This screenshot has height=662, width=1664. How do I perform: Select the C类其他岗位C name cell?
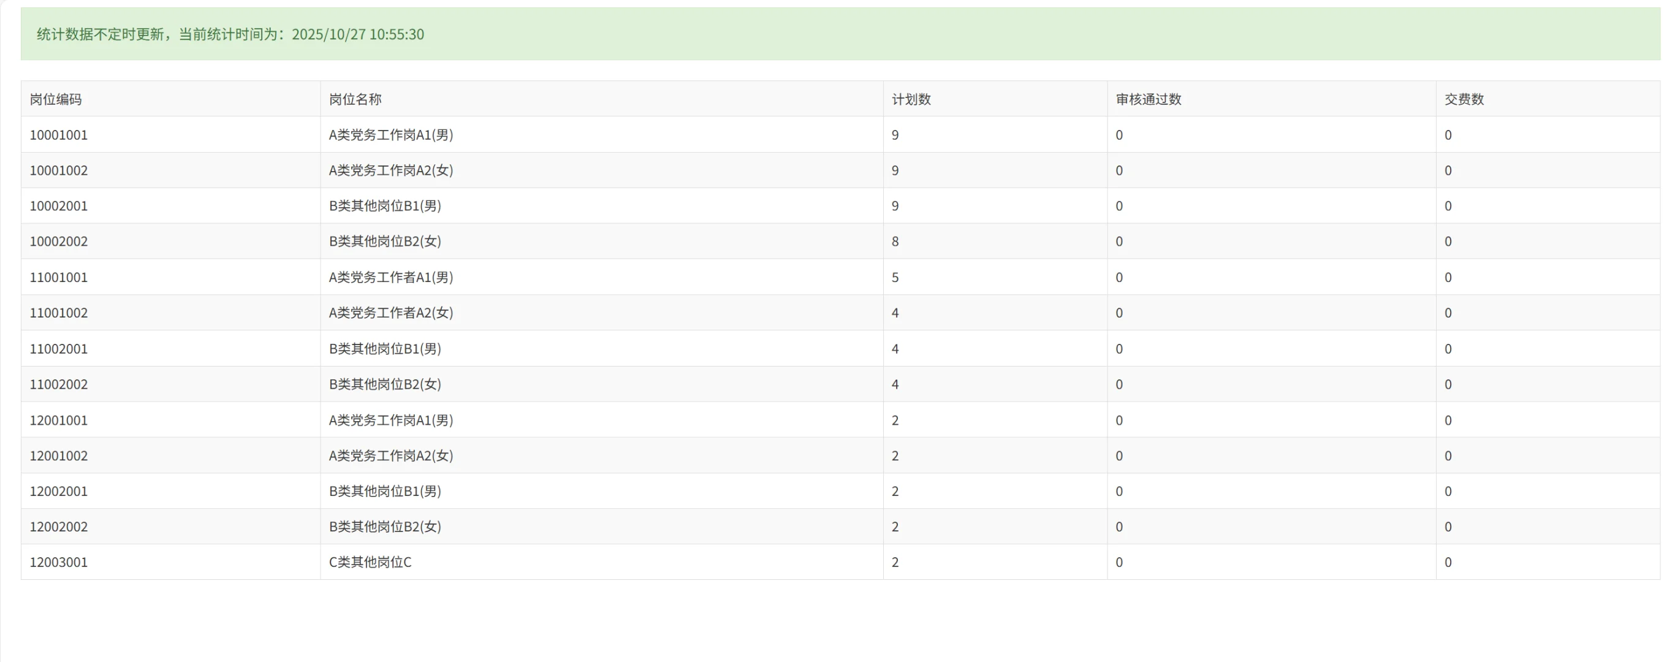(370, 563)
